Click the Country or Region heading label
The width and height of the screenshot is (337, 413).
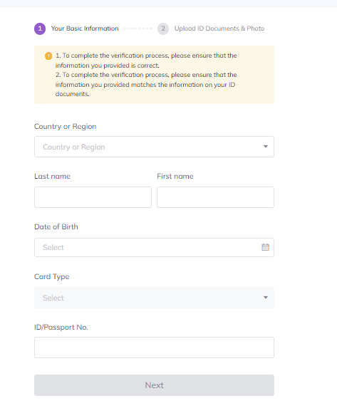(65, 127)
